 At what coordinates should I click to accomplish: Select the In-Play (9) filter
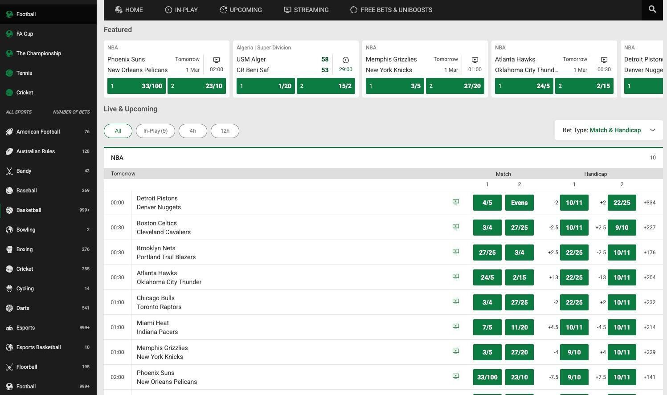click(x=155, y=131)
